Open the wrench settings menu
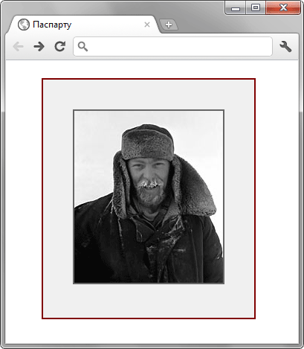 (285, 46)
